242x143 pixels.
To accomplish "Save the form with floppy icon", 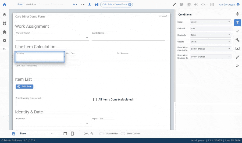I will 97,5.
